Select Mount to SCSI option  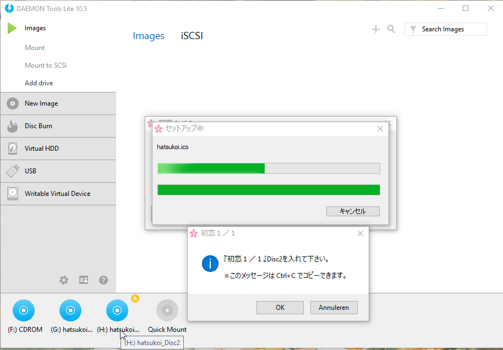point(46,65)
